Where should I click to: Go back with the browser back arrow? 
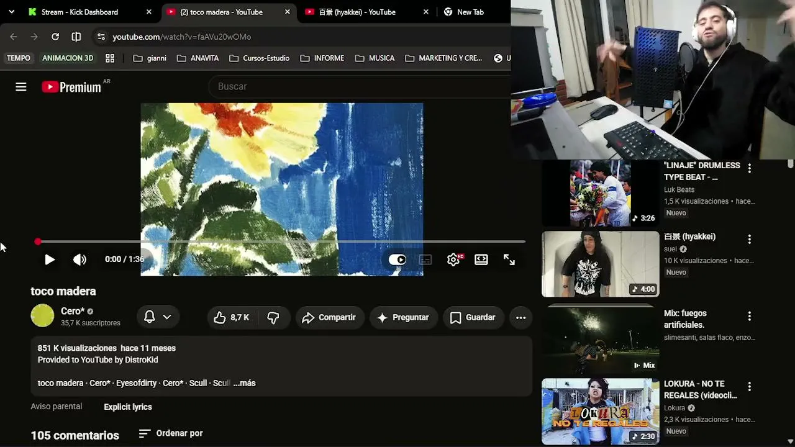click(14, 37)
